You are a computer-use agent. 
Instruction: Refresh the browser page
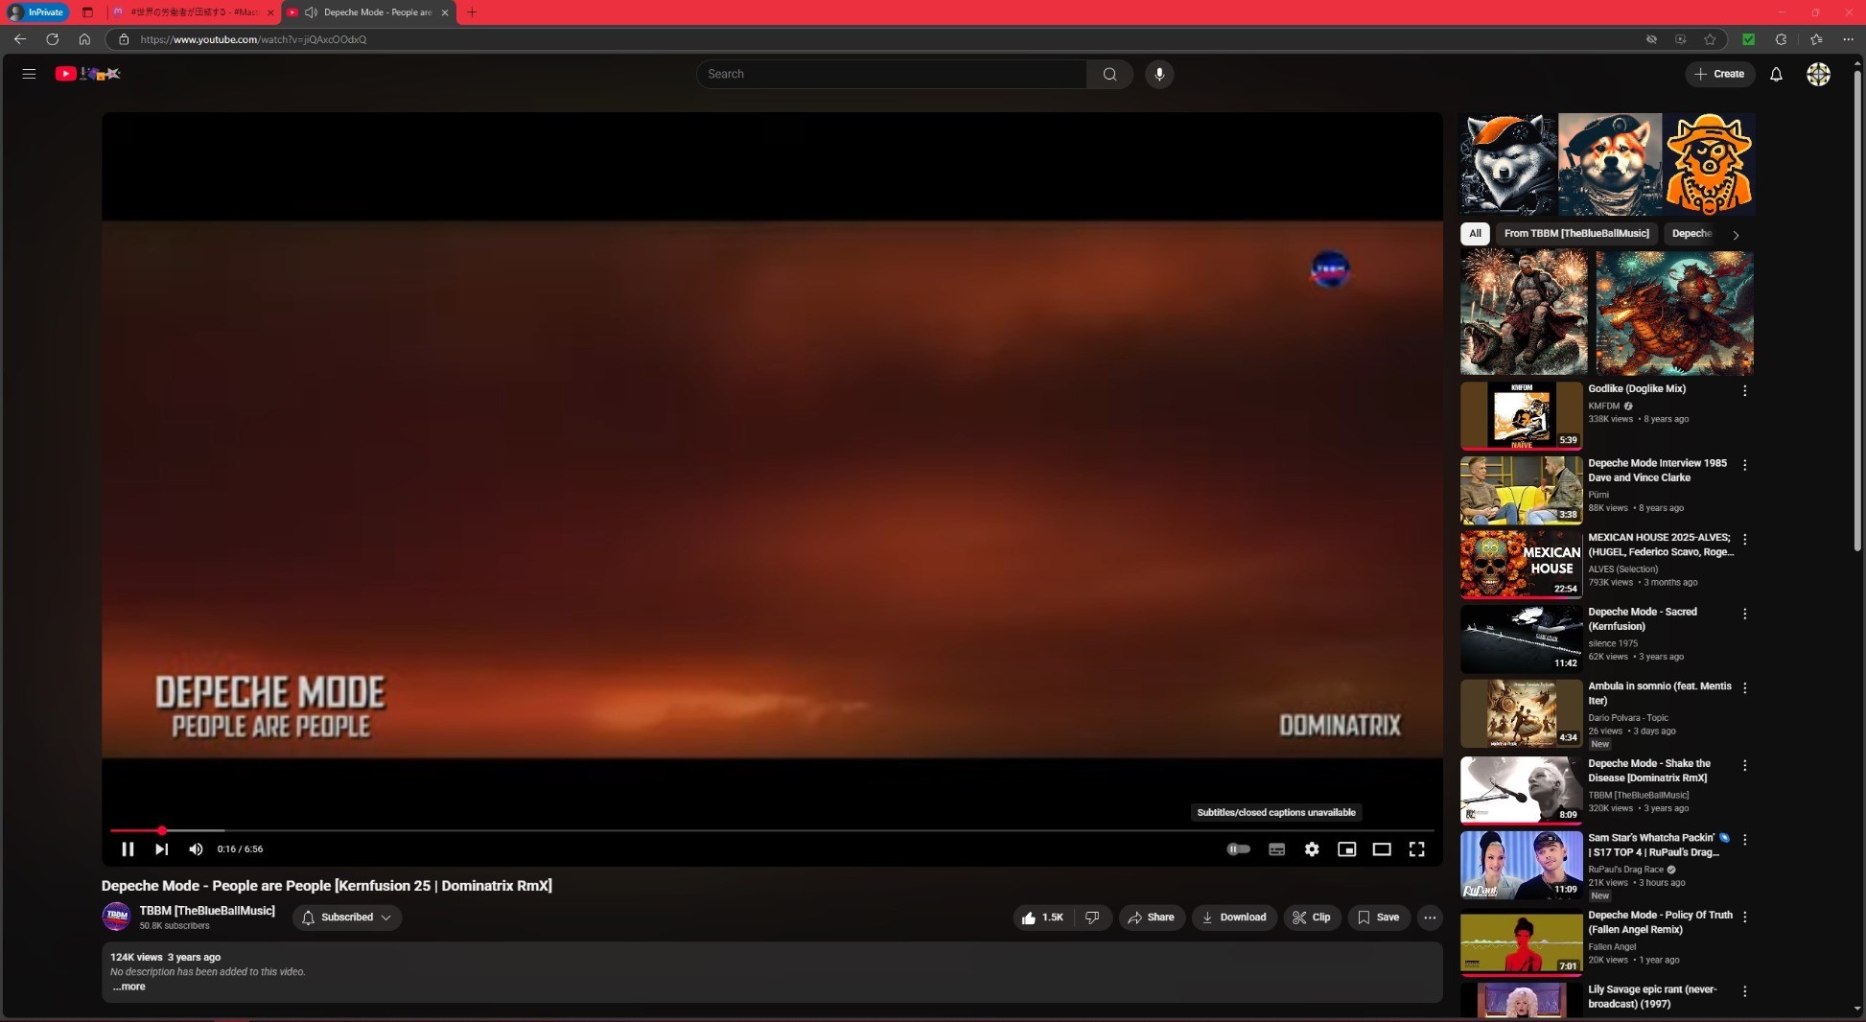coord(53,39)
